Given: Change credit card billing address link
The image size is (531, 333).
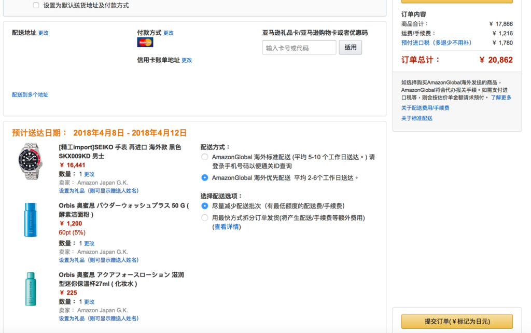Looking at the screenshot, I should 187,60.
